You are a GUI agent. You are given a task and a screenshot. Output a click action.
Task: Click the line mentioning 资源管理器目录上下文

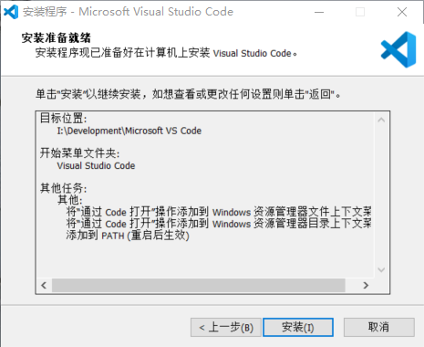pos(219,224)
